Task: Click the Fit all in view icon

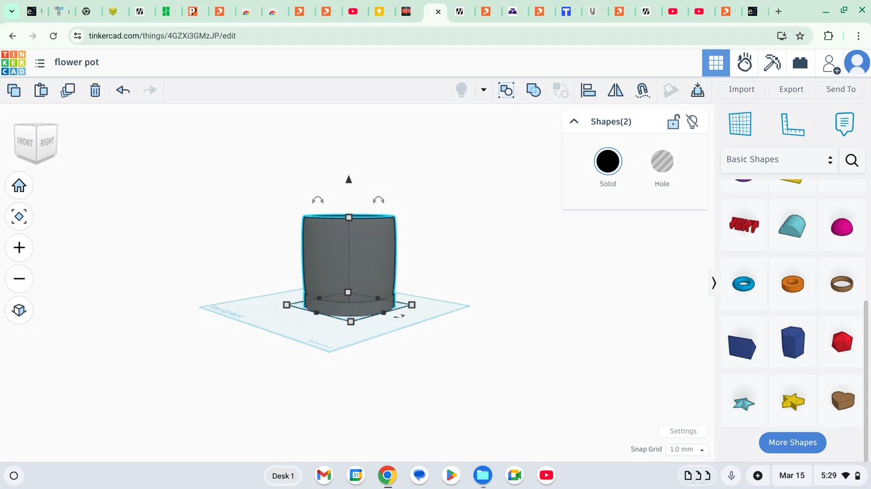Action: pos(19,217)
